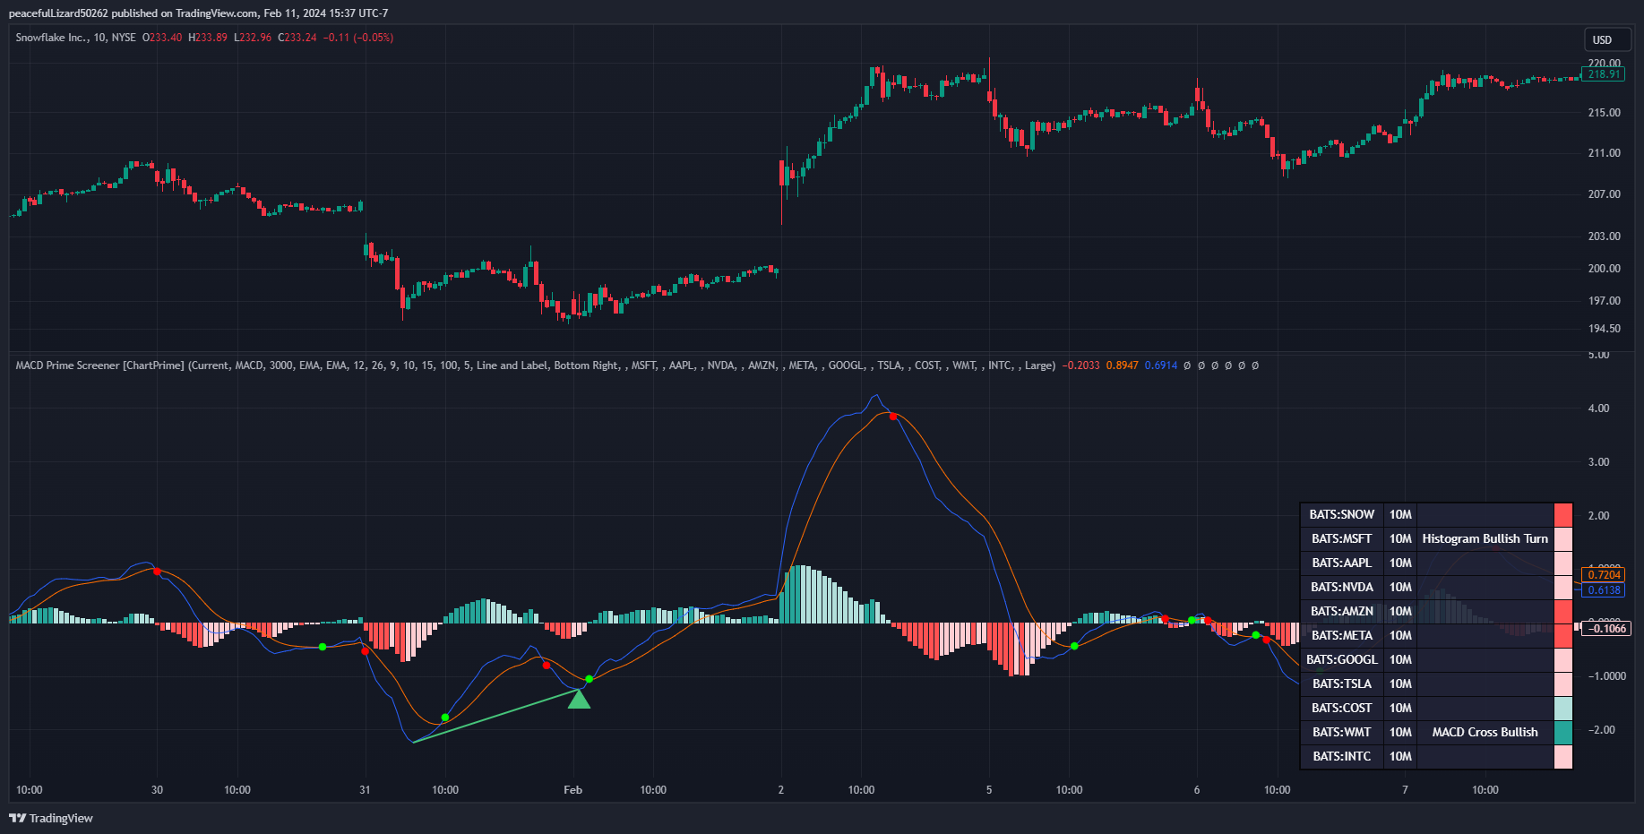Click the date 5 on time axis
This screenshot has height=834, width=1644.
pyautogui.click(x=989, y=790)
